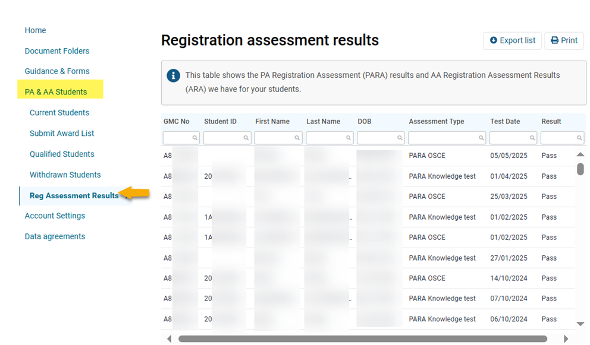Open Reg Assessment Results

(x=74, y=196)
